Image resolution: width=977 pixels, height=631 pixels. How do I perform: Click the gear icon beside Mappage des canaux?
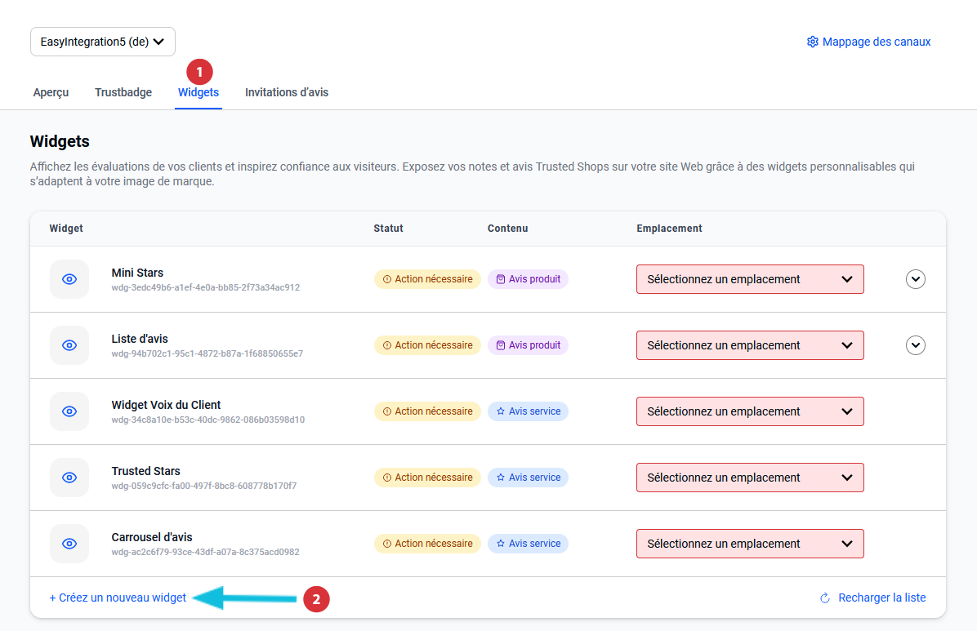[x=812, y=42]
